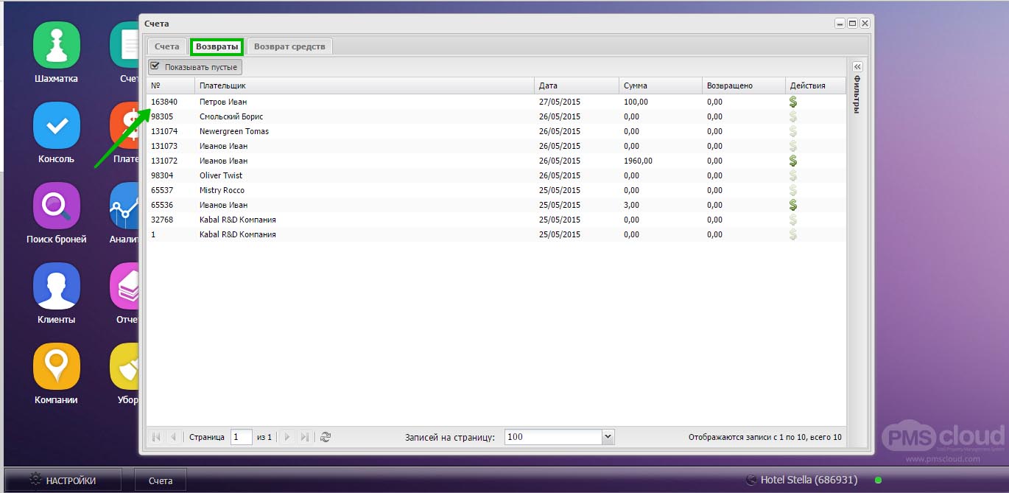Click account number 163840
This screenshot has width=1009, height=493.
tap(164, 102)
